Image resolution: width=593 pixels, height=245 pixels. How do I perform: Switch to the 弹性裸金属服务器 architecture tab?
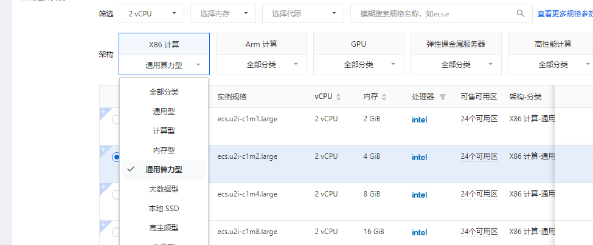coord(456,44)
